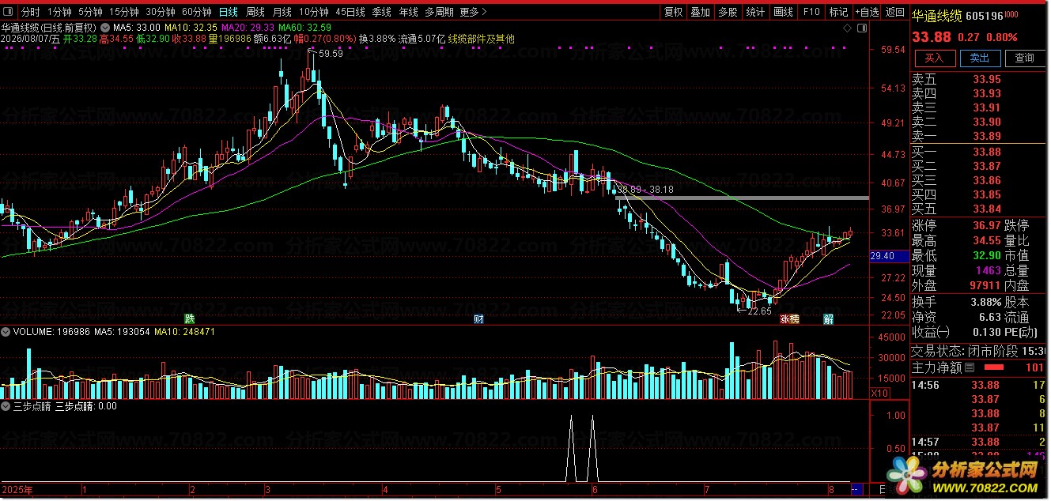Select the 30分钟 period tab
Screen dimensions: 1051x501
point(161,12)
